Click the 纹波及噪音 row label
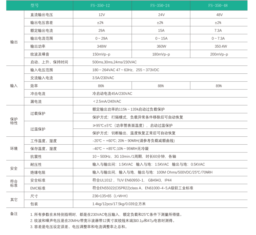Screen dimensions: 256x235 point(40,54)
